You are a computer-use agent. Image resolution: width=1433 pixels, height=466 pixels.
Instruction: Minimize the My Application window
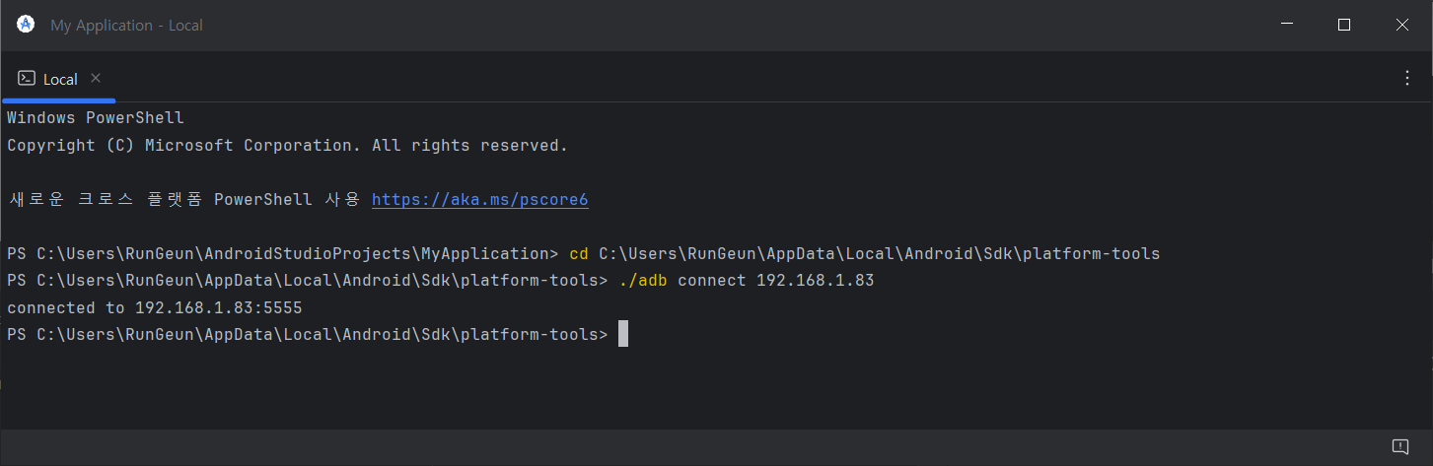(1286, 25)
